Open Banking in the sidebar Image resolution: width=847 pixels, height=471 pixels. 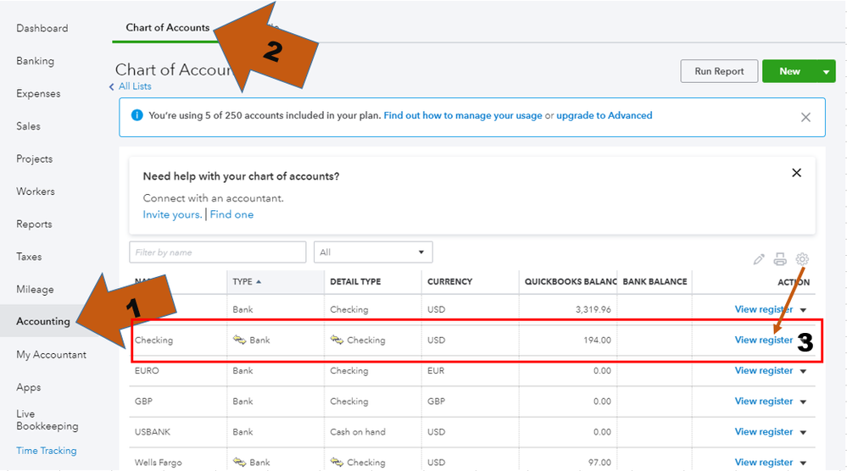coord(35,61)
